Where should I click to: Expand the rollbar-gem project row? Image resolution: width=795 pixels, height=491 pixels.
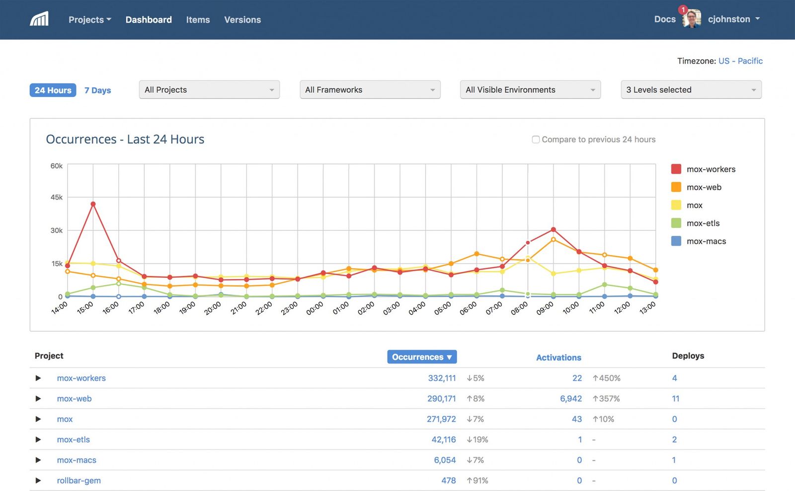(38, 480)
